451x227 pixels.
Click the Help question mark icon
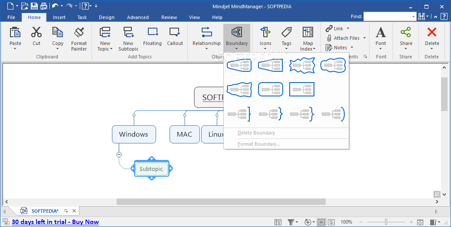(x=85, y=6)
